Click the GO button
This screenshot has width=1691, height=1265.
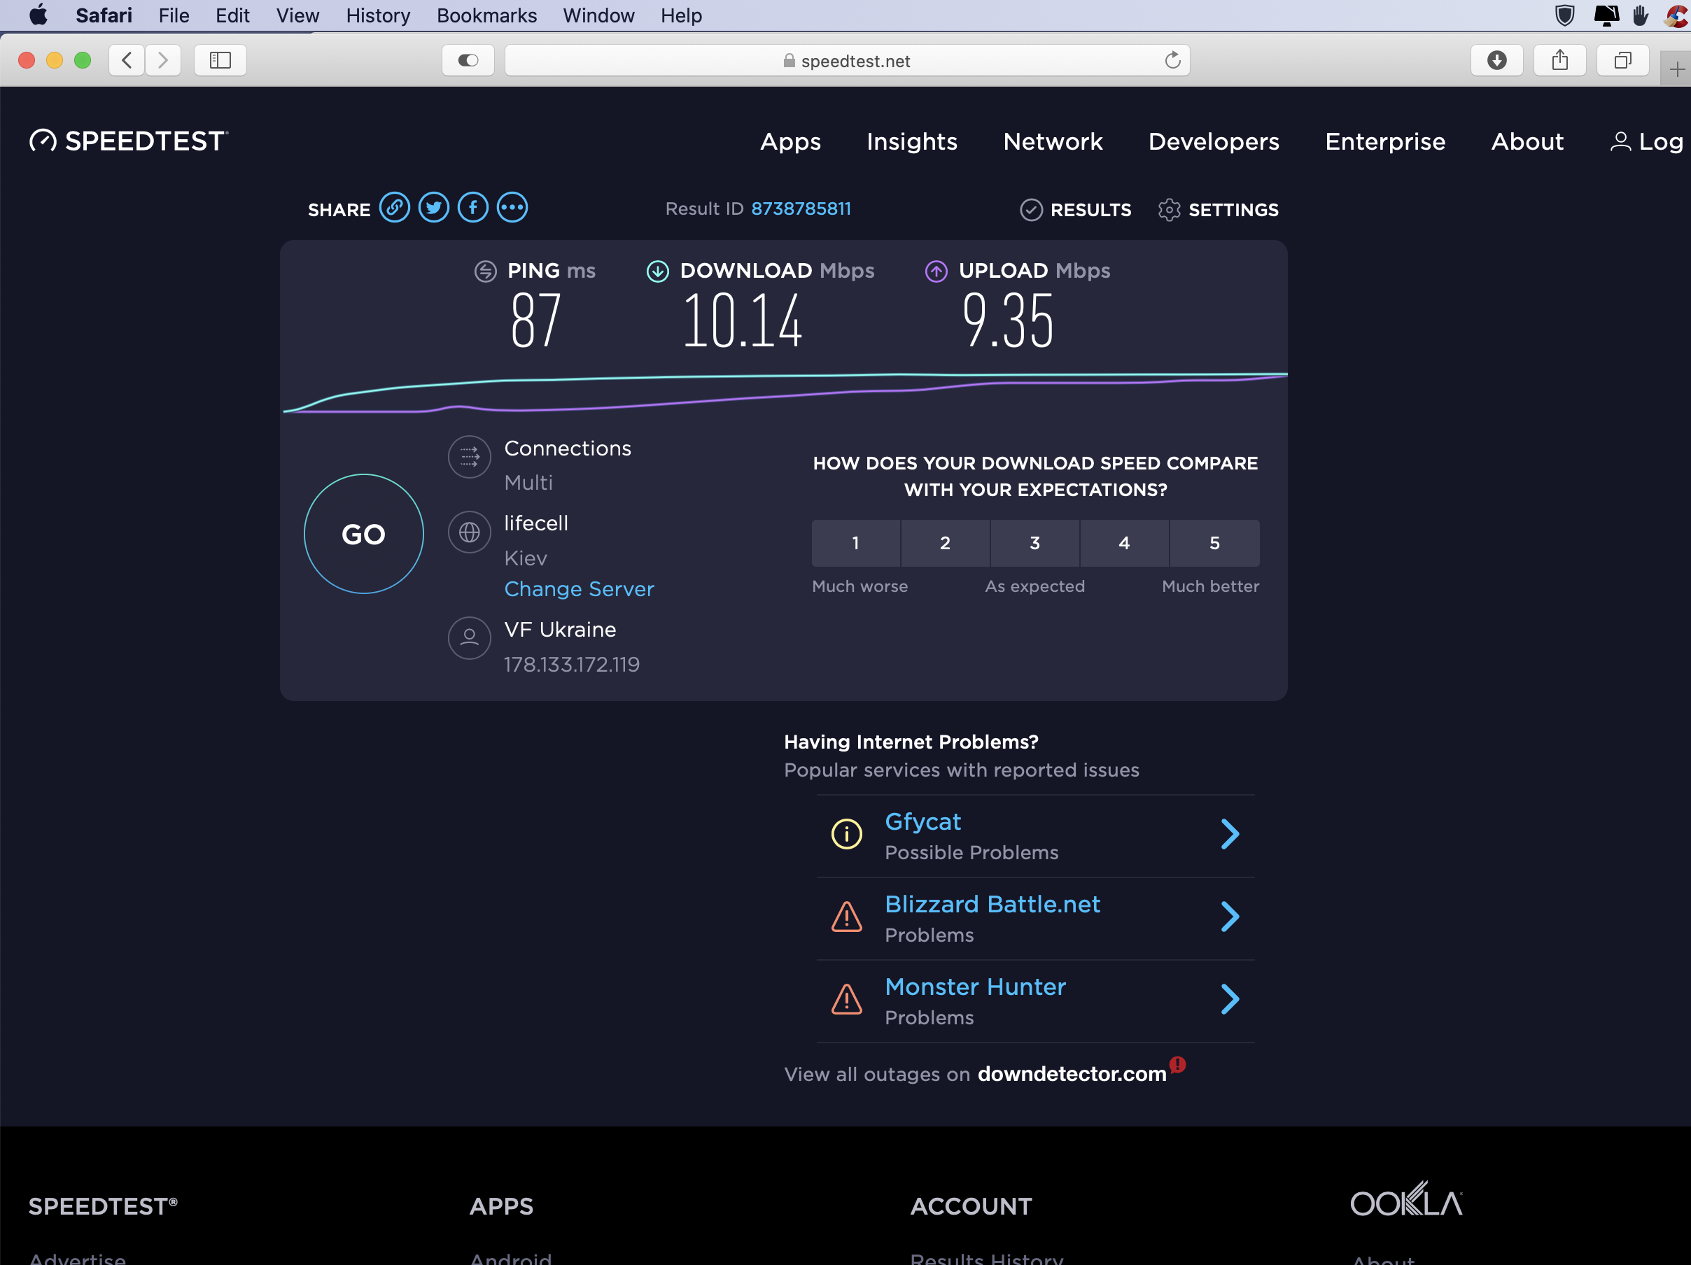[x=364, y=534]
